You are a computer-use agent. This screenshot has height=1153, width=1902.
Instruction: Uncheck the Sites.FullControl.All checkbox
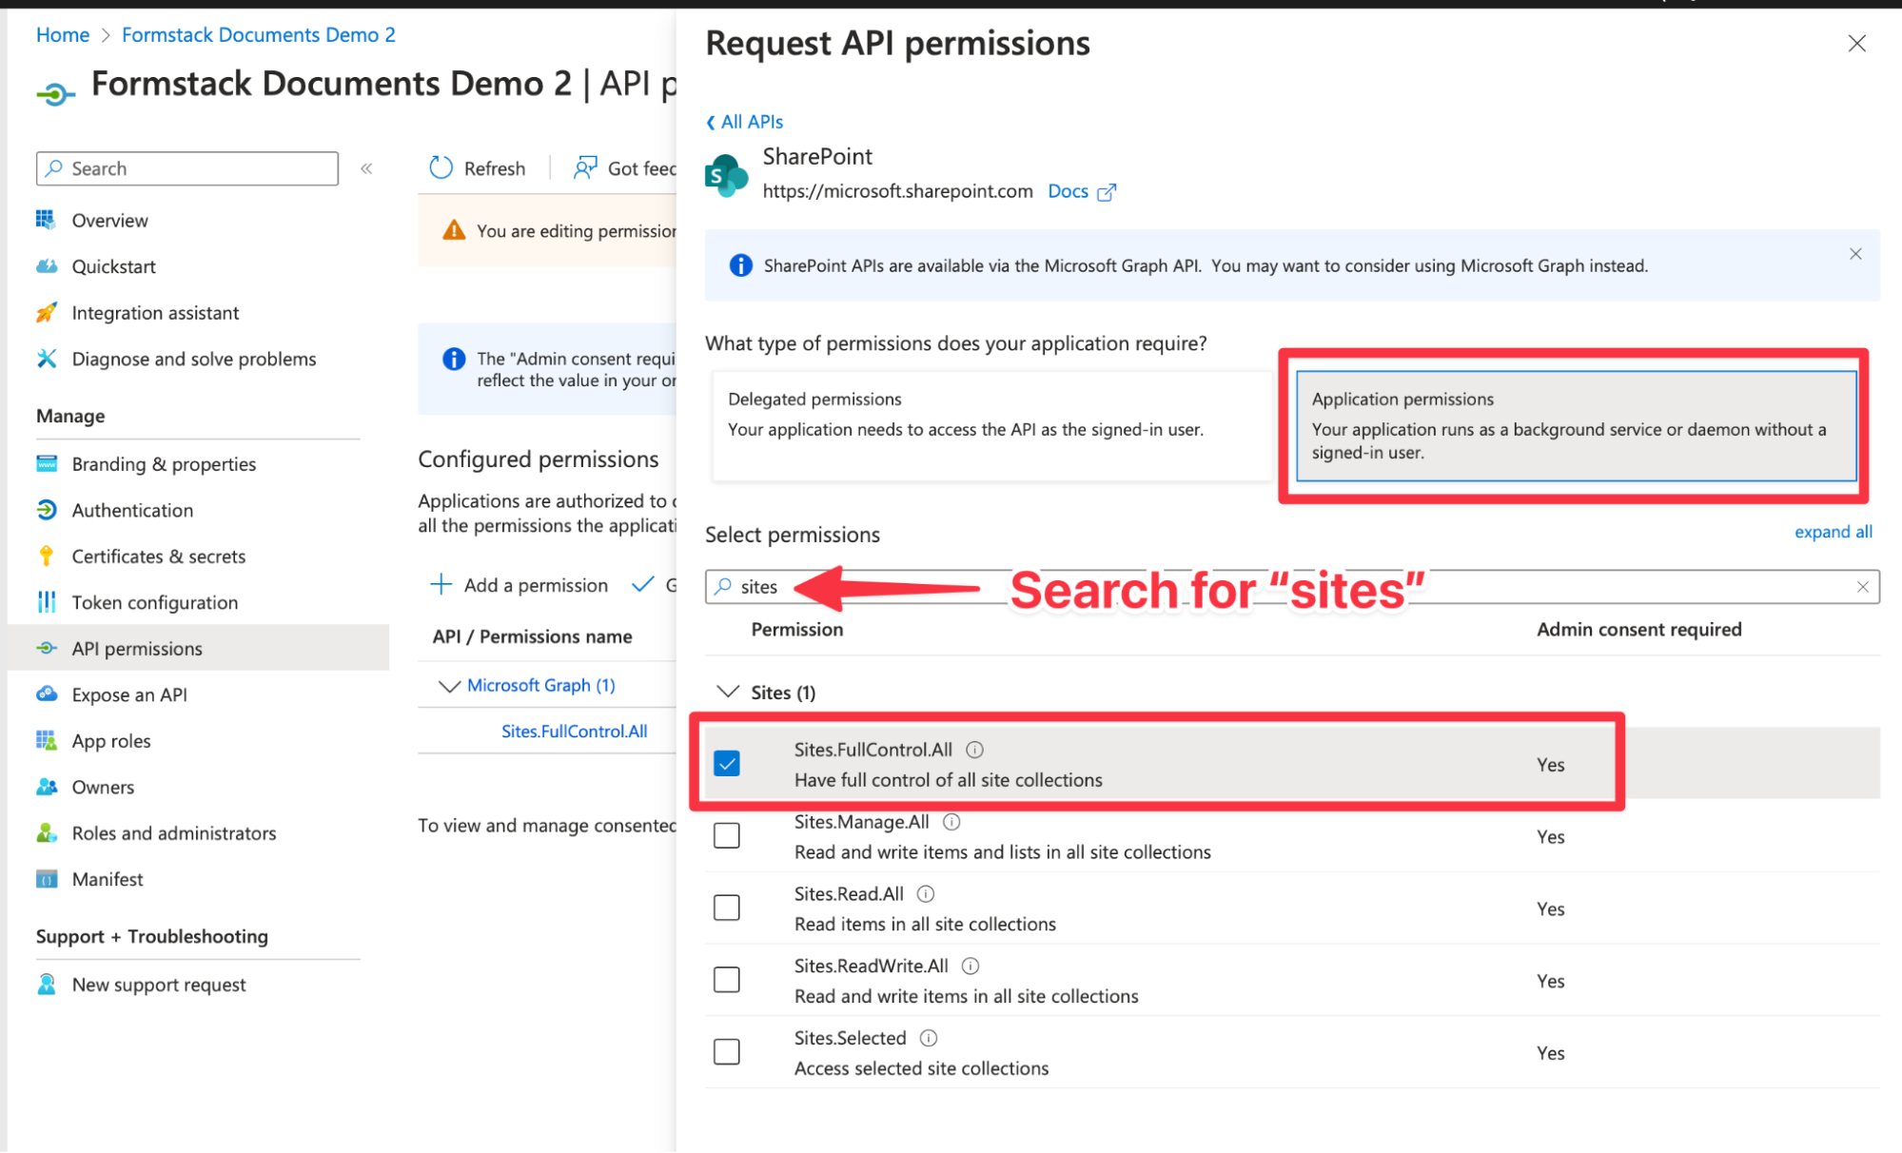point(727,764)
